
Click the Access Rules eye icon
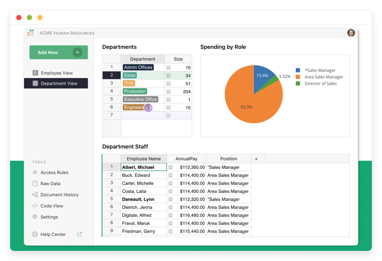tap(35, 172)
